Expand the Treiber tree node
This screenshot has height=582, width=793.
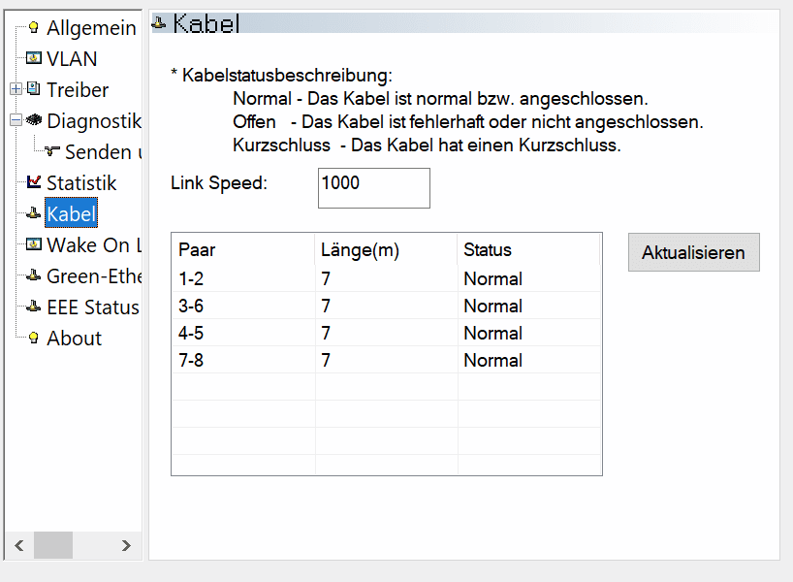(x=16, y=90)
